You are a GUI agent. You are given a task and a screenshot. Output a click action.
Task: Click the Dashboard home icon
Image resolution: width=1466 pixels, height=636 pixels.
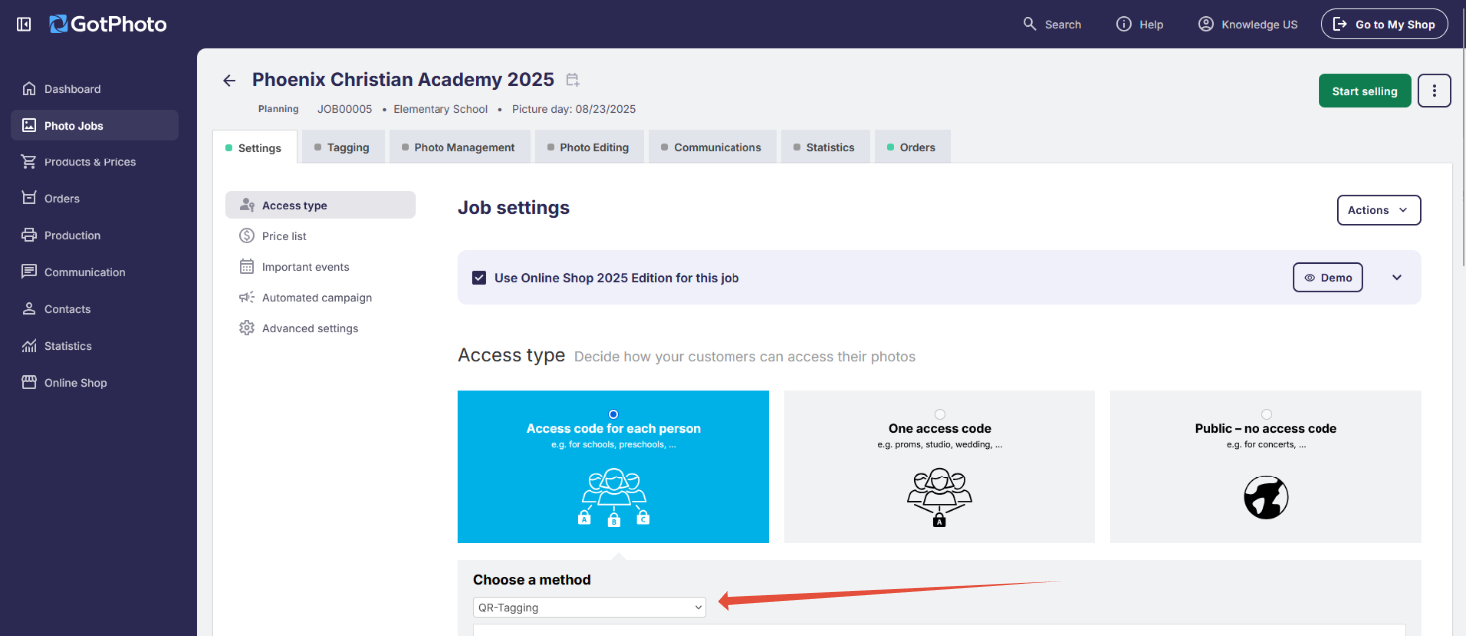click(x=29, y=89)
